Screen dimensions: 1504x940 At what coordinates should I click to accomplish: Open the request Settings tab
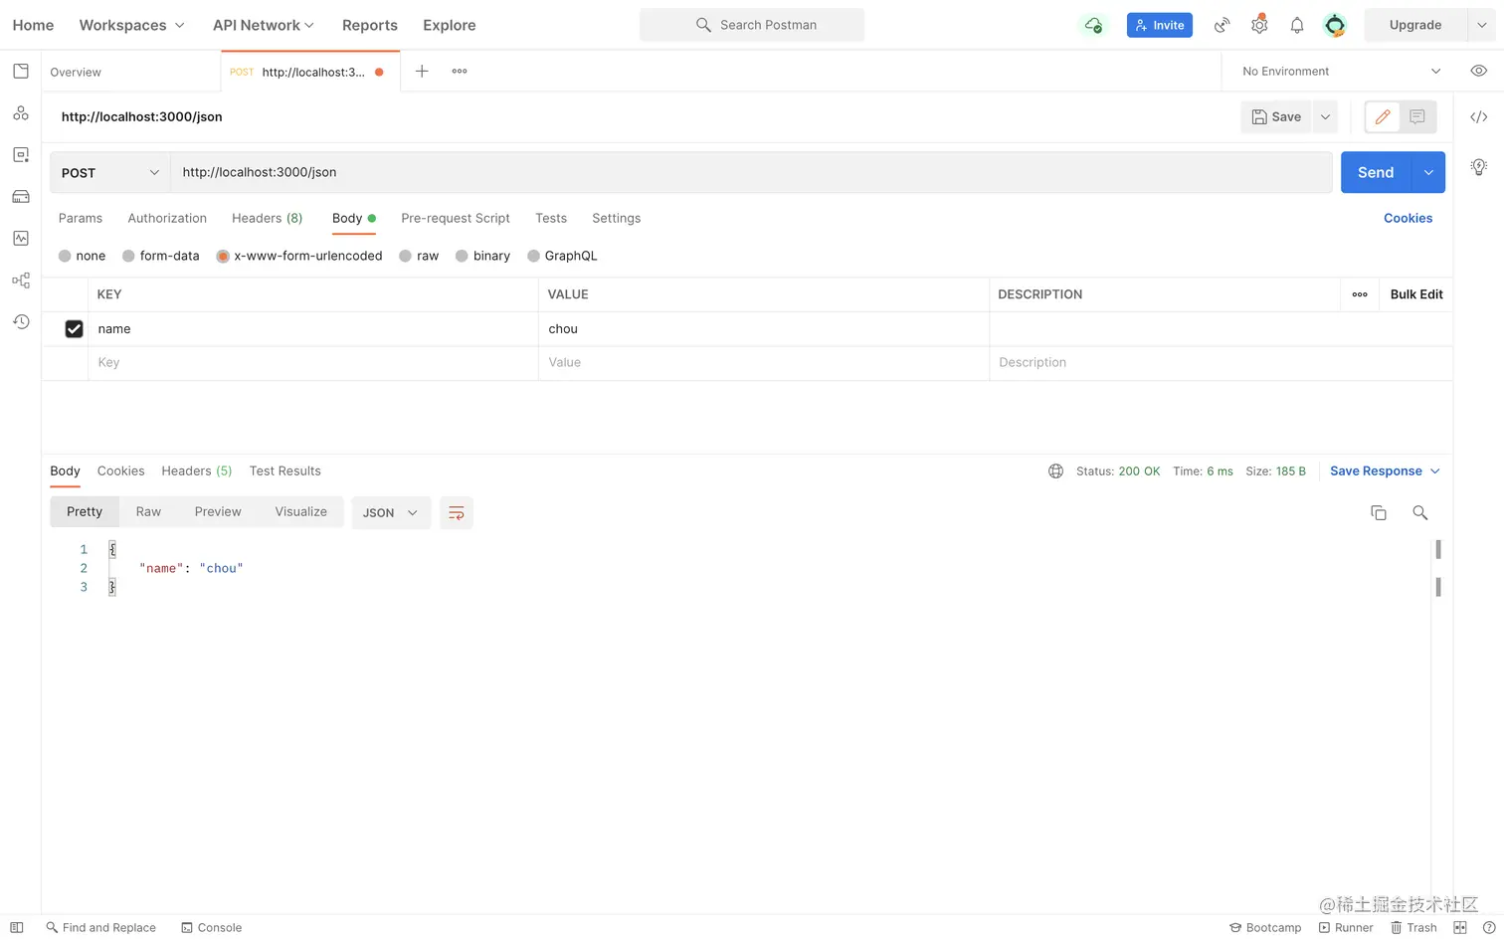(616, 218)
